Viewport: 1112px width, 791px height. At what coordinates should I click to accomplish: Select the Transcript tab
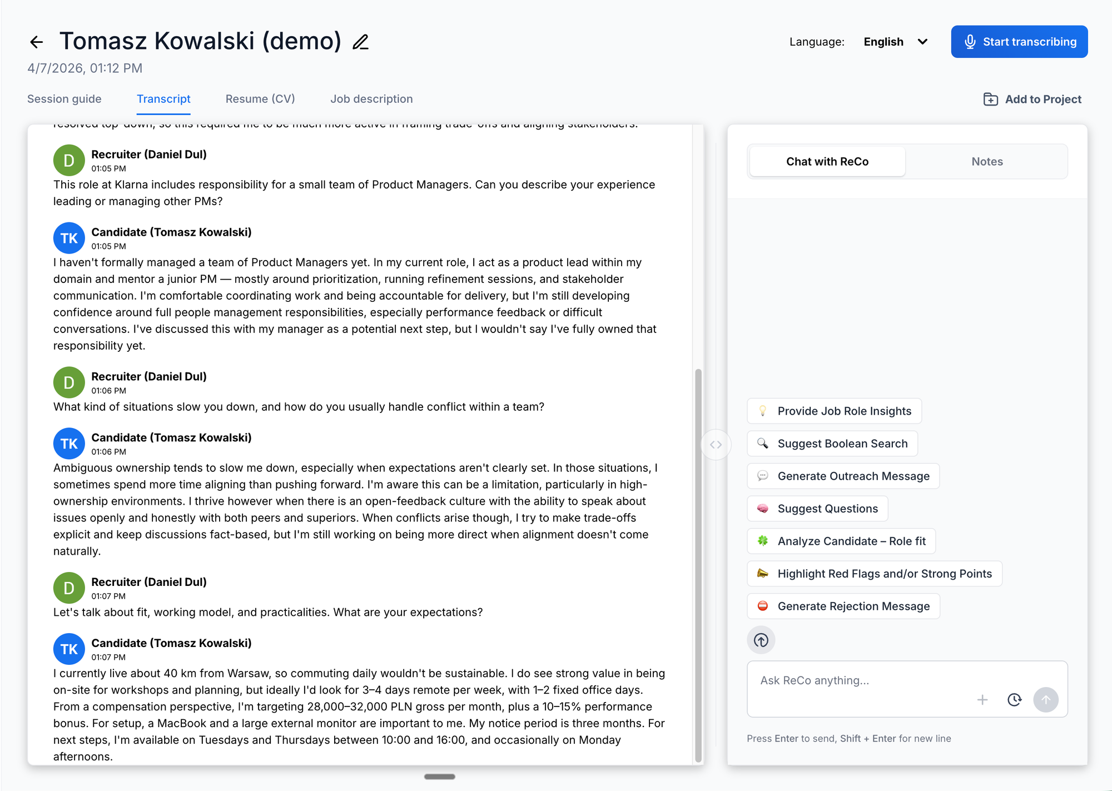click(x=163, y=99)
